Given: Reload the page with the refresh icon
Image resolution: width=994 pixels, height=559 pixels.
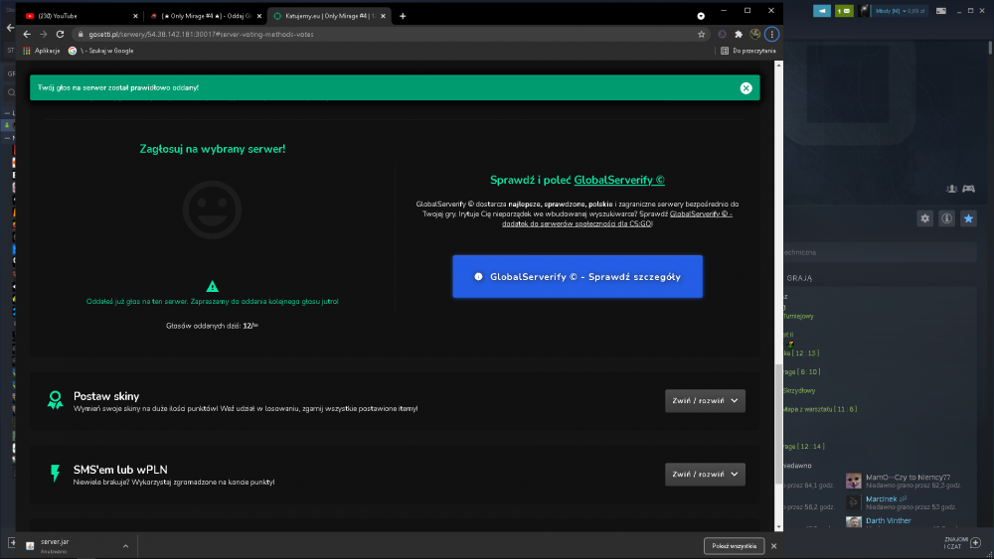Looking at the screenshot, I should [x=61, y=34].
